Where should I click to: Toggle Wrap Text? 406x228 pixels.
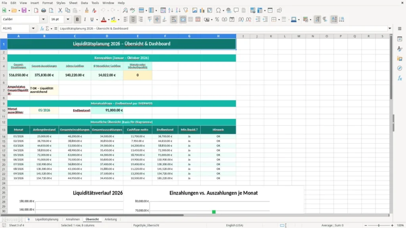click(x=174, y=19)
